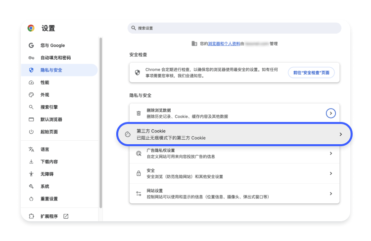This screenshot has width=371, height=241.
Task: Click the key icon for autofill and passwords
Action: [x=31, y=58]
